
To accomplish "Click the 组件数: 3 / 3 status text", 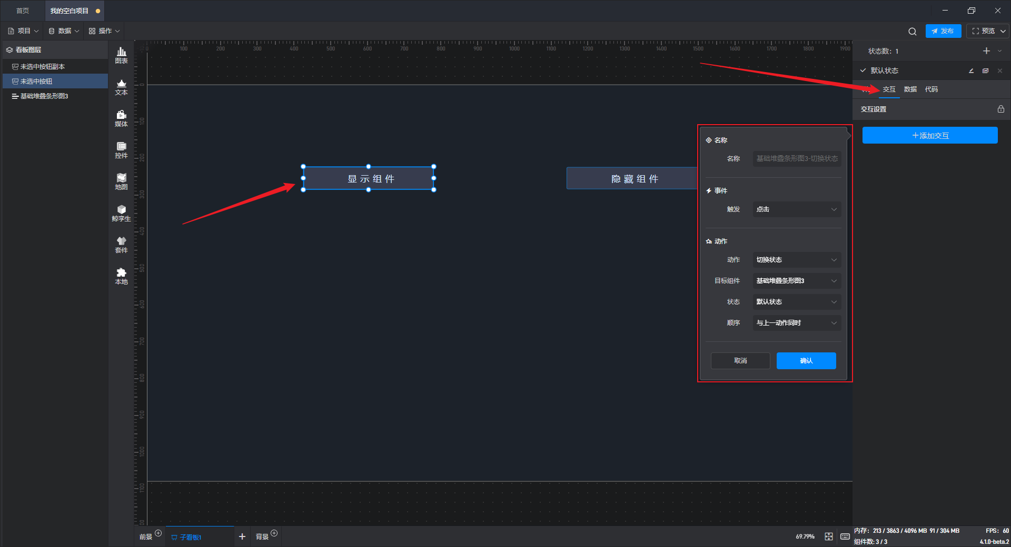I will [870, 542].
